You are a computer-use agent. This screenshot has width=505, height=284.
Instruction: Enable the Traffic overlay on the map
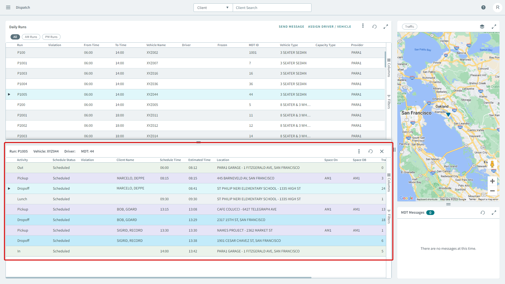[x=409, y=26]
